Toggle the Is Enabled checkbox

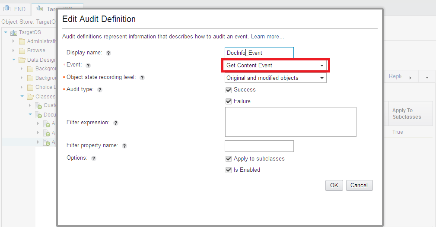229,170
